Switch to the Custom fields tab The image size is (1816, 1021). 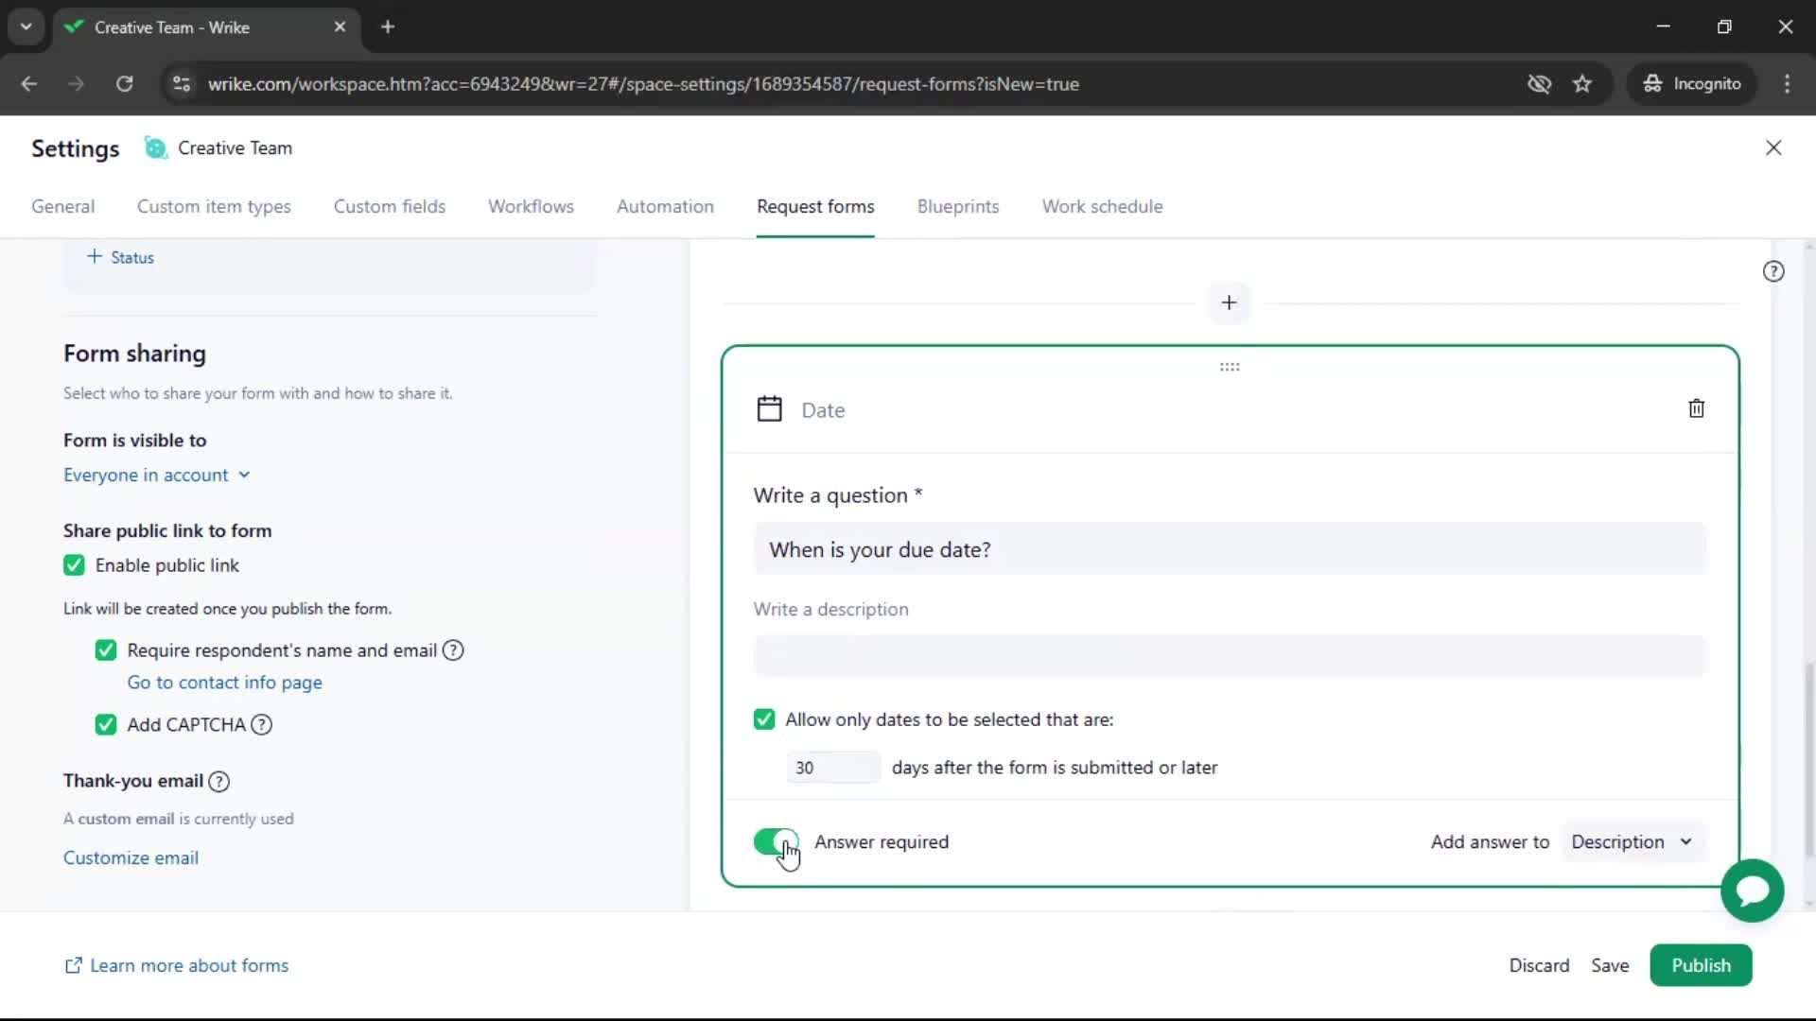click(x=390, y=206)
